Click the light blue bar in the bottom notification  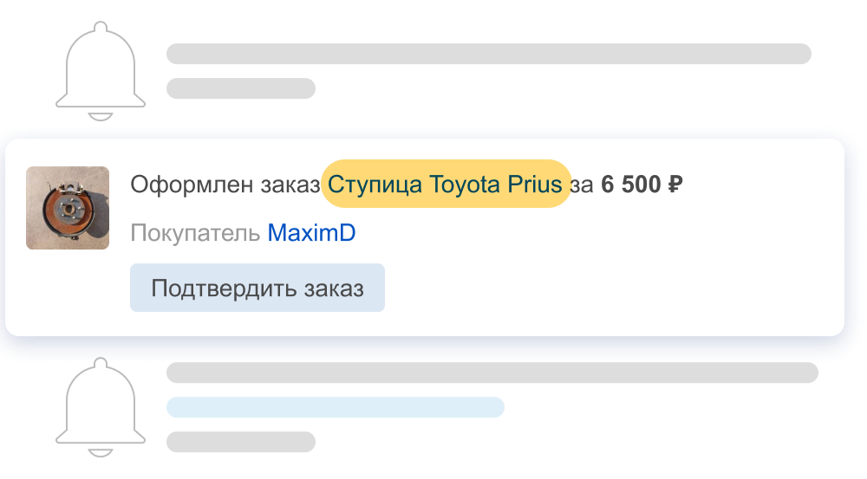point(335,407)
